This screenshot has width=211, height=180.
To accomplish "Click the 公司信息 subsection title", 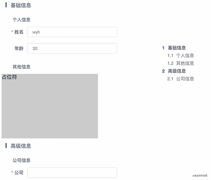I will pyautogui.click(x=21, y=160).
